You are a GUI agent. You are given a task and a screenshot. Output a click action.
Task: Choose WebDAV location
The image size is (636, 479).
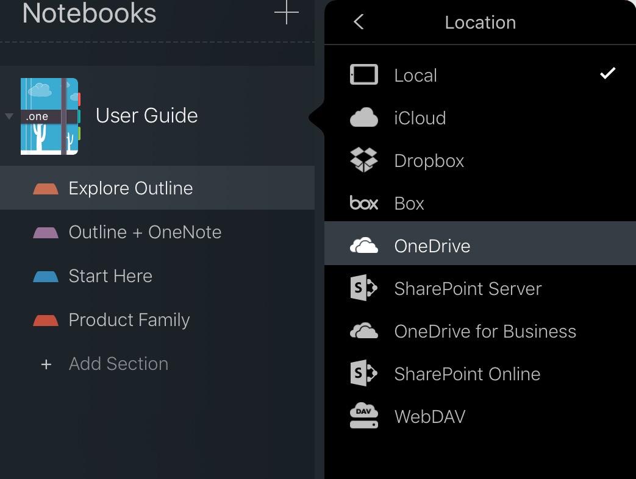pyautogui.click(x=481, y=416)
